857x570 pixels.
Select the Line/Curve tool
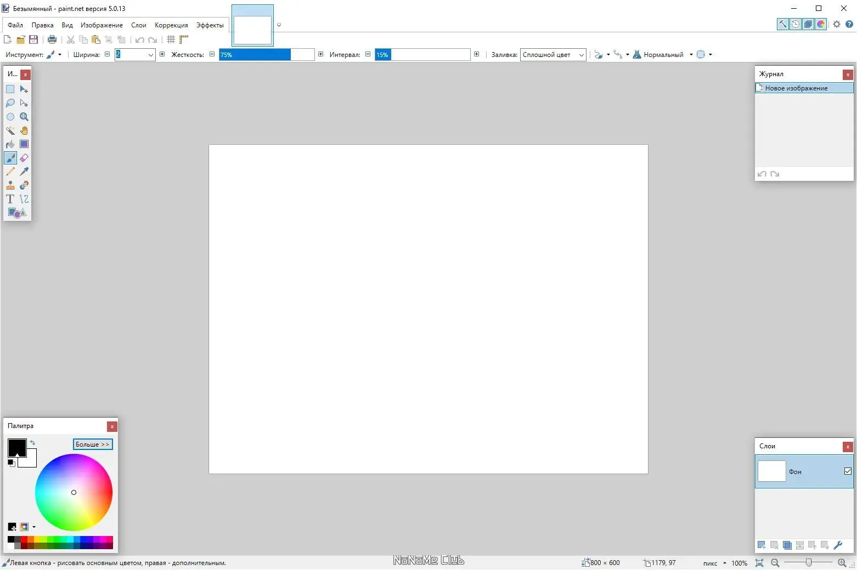pyautogui.click(x=24, y=199)
